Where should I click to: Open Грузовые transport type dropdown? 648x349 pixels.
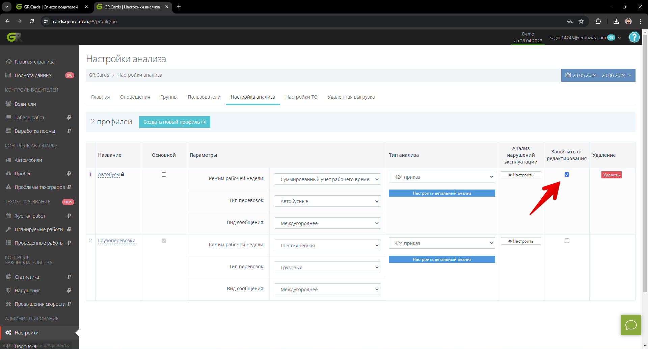[x=327, y=267]
